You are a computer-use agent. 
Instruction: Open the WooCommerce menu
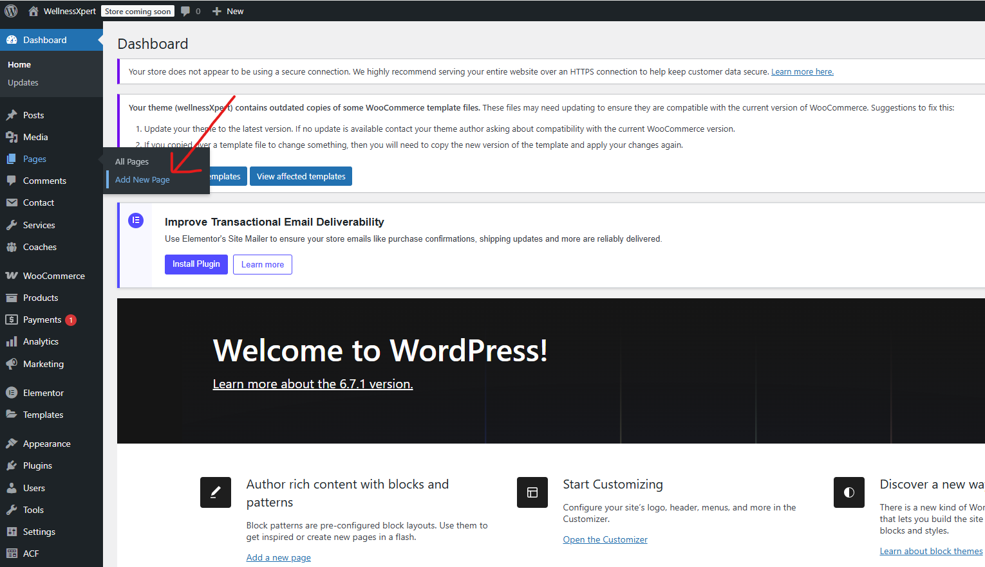tap(52, 276)
